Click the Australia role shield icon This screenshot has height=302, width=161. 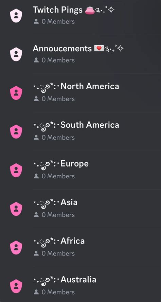pos(16,286)
